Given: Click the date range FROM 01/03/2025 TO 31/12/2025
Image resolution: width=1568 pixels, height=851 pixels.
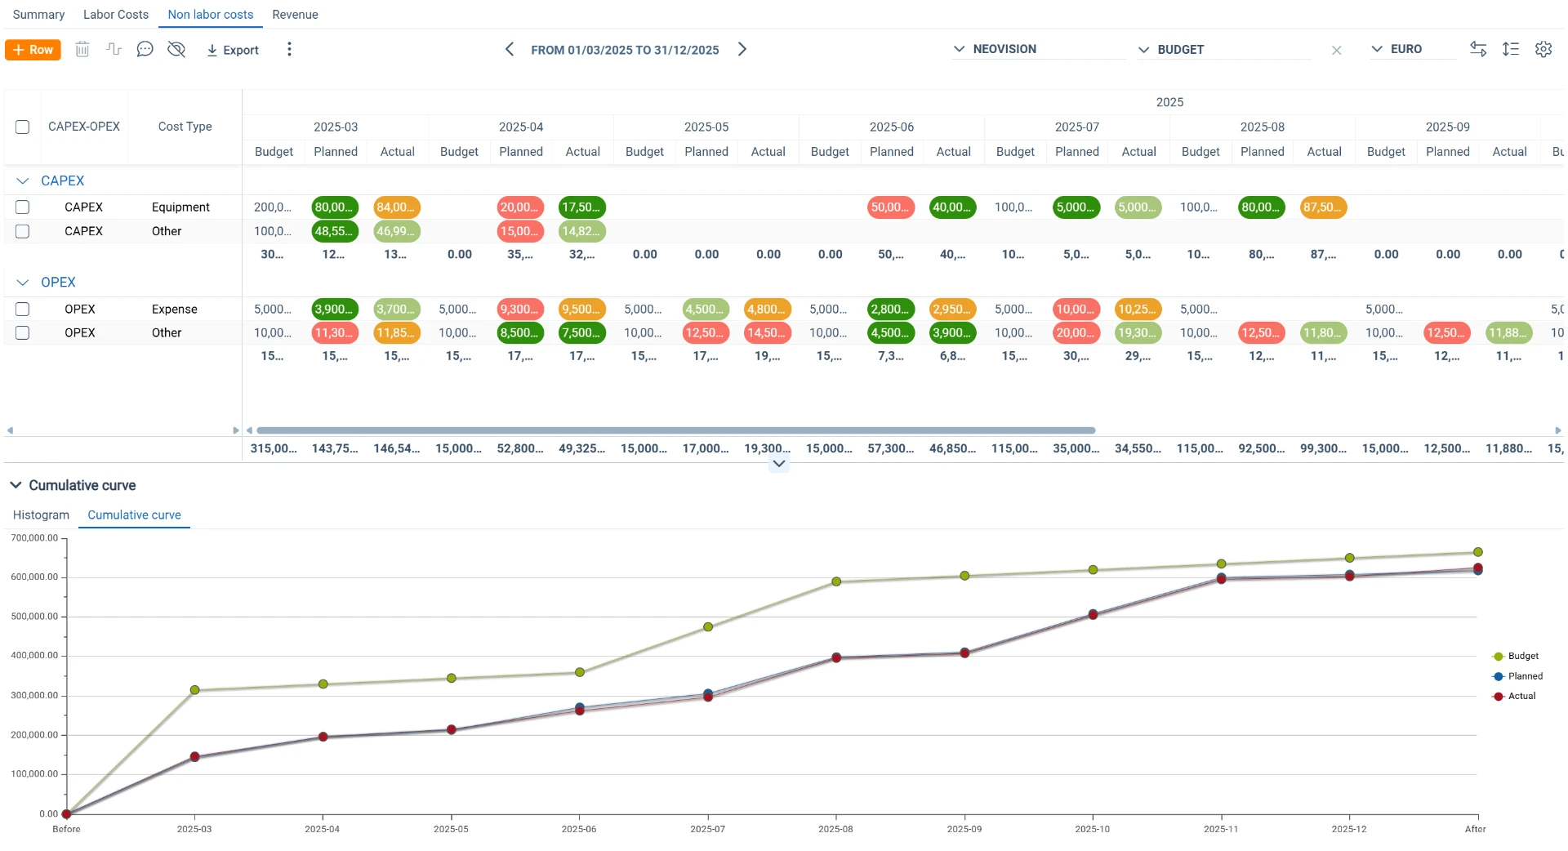Looking at the screenshot, I should click(625, 50).
